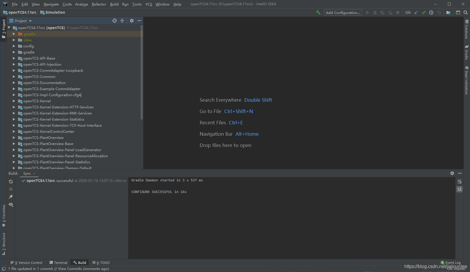Expand the openTCS-API-Base module

tap(14, 58)
